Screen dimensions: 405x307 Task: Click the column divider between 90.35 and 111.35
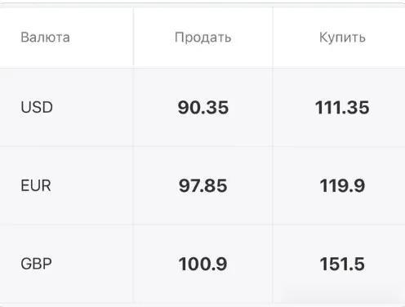tap(273, 107)
